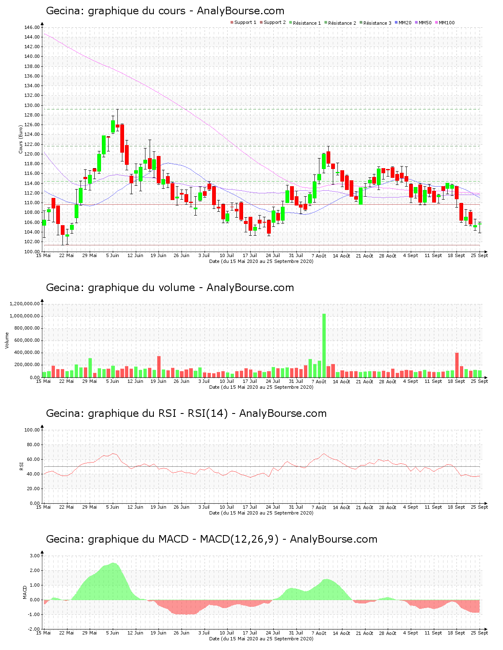Click the date range caption under price chart
This screenshot has width=503, height=650.
coord(261,261)
